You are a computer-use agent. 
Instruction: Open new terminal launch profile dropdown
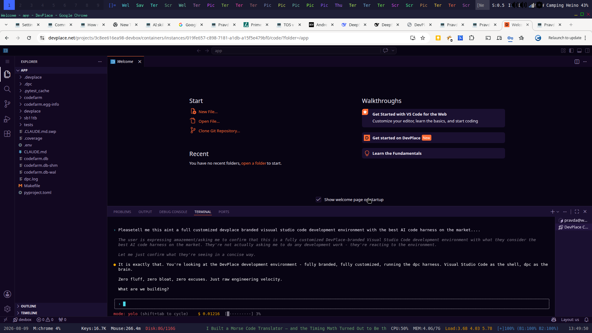(x=558, y=212)
